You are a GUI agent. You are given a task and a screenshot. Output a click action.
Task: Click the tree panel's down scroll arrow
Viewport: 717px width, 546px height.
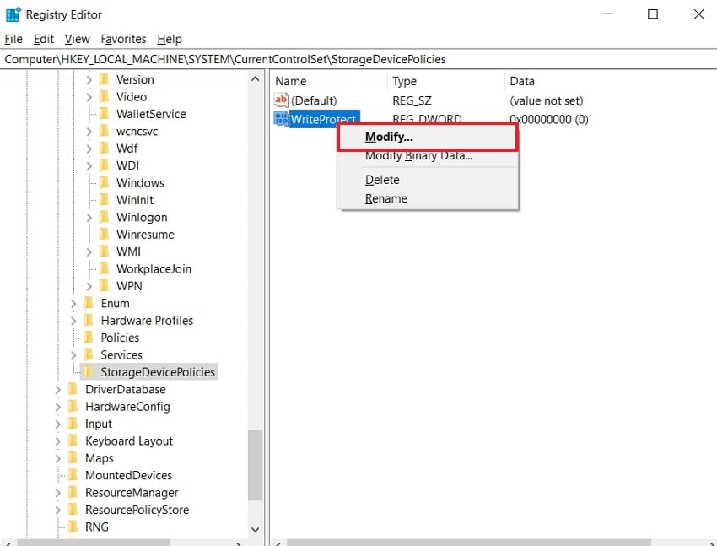pos(255,530)
